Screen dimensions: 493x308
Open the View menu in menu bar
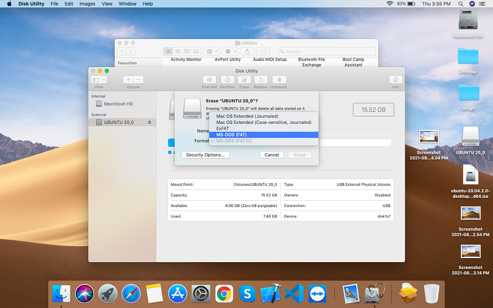point(107,4)
